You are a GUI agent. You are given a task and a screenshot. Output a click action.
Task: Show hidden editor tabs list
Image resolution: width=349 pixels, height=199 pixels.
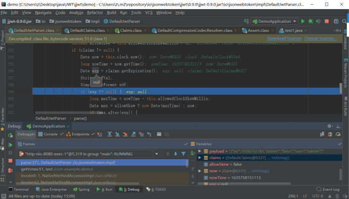tap(337, 30)
